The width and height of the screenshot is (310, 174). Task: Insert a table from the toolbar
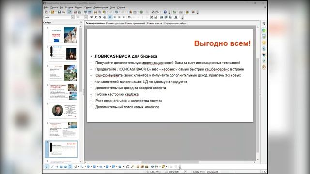point(135,12)
